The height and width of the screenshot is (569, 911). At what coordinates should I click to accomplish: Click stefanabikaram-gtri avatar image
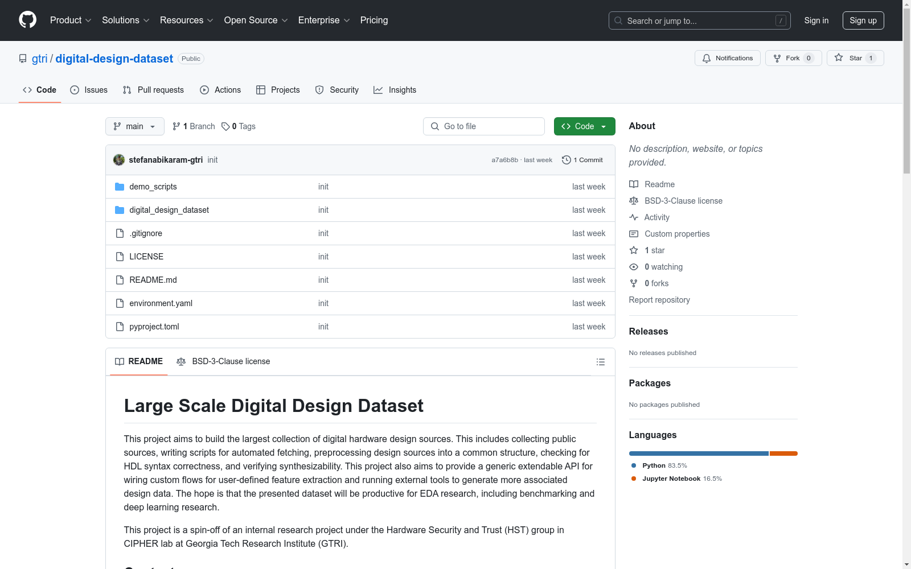coord(119,160)
